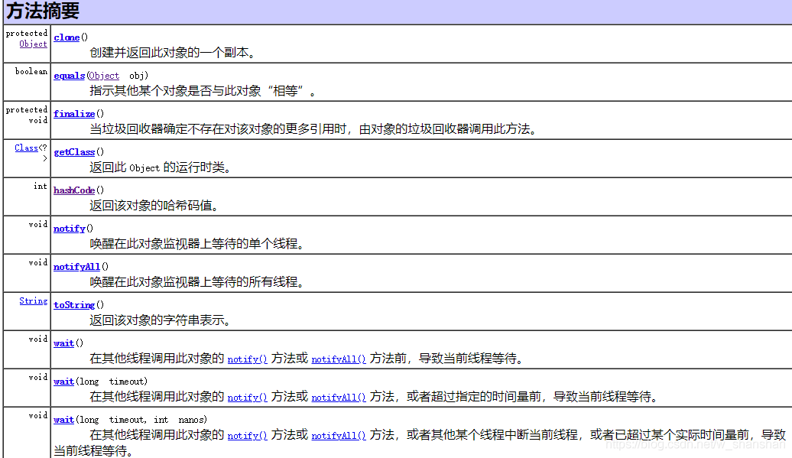Open the notify() method documentation
Screen dimensions: 792x458
tap(69, 228)
